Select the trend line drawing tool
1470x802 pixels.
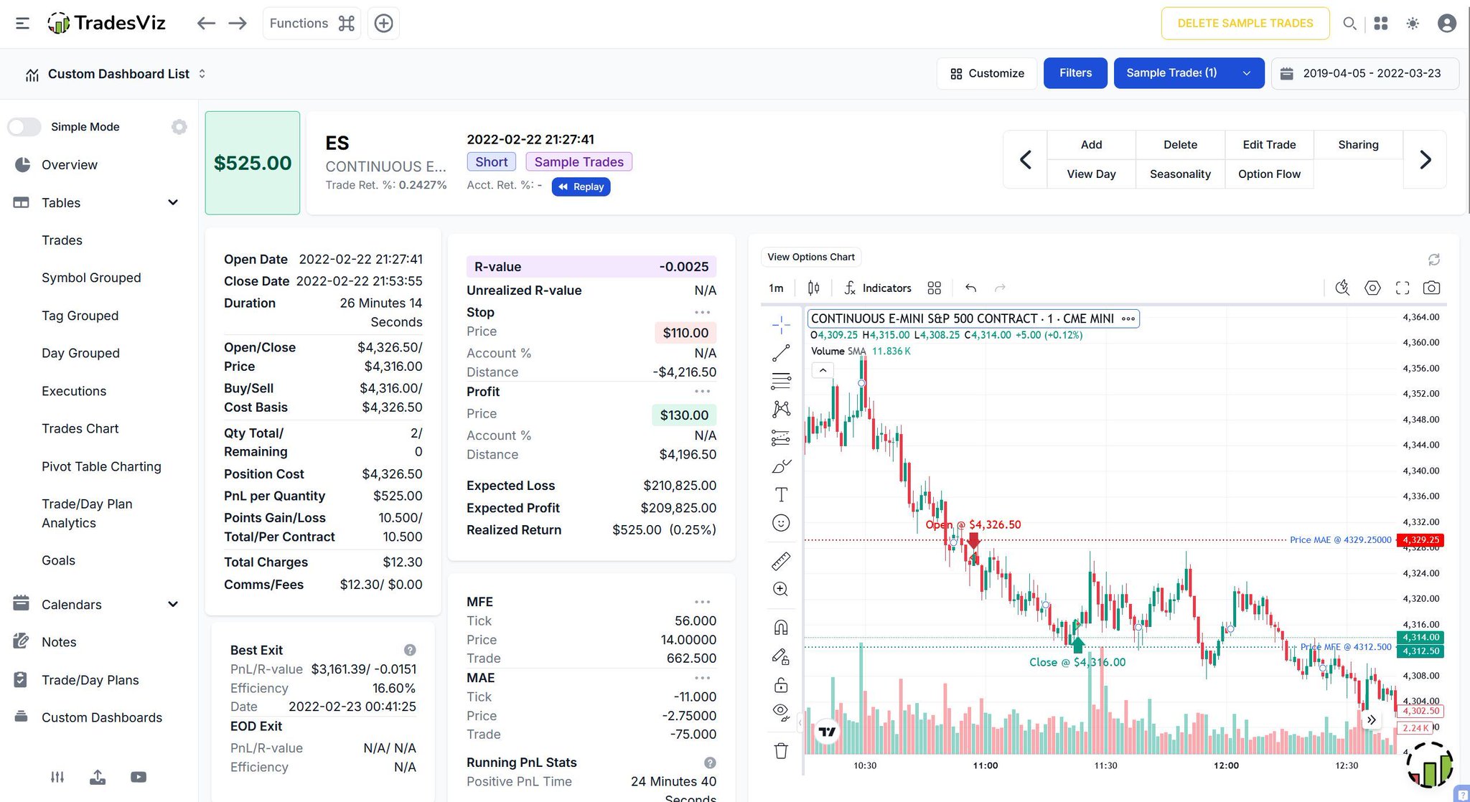point(781,353)
